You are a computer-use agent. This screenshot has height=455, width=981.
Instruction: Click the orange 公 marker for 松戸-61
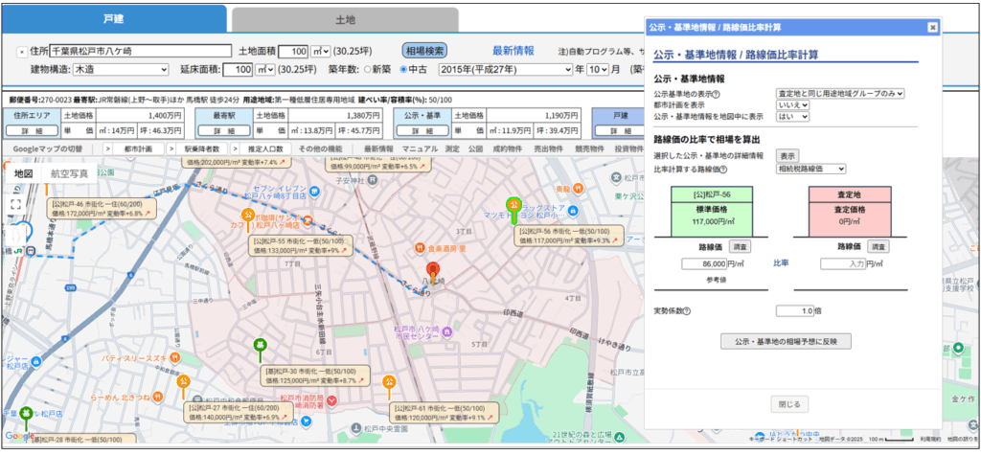pyautogui.click(x=390, y=381)
